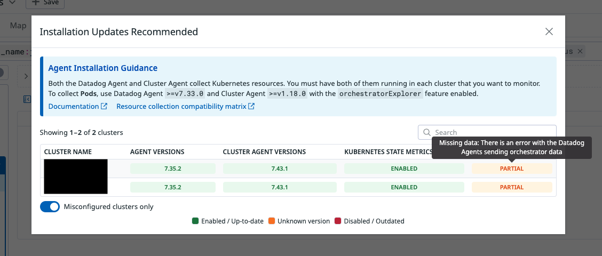Image resolution: width=602 pixels, height=256 pixels.
Task: Expand the chevron panel in background page
Action: (x=26, y=76)
